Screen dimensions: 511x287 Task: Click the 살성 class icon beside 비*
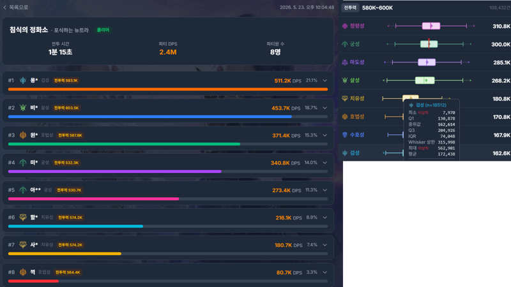(23, 108)
